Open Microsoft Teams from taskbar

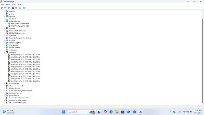coord(134,112)
